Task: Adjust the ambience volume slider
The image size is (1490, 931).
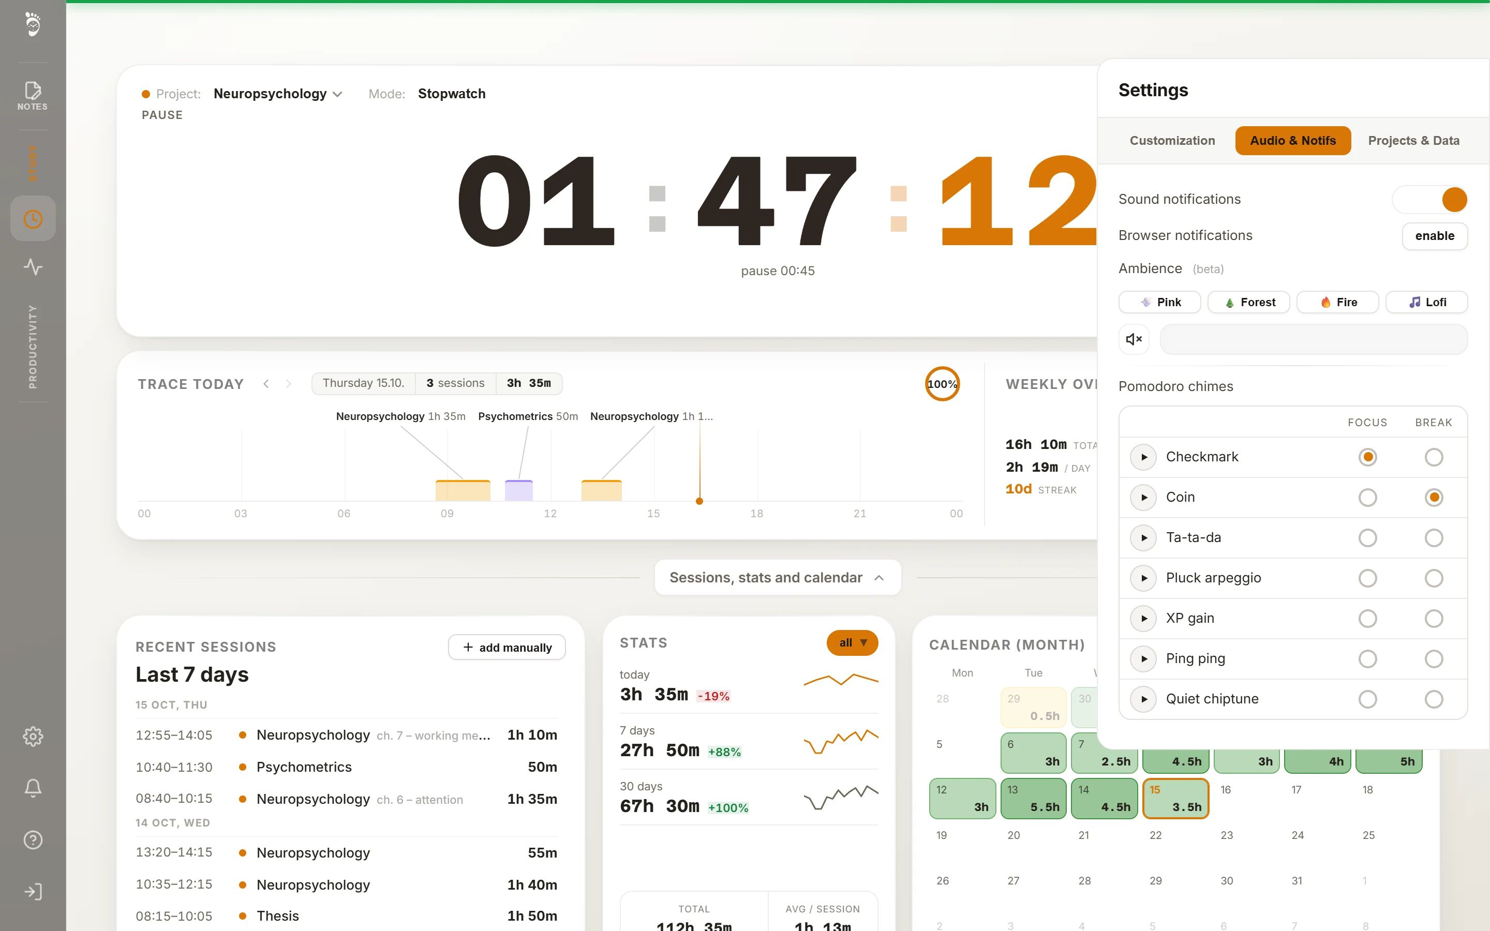Action: [1313, 339]
